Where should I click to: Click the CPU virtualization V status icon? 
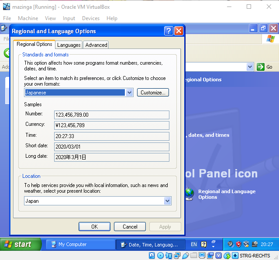click(x=218, y=256)
